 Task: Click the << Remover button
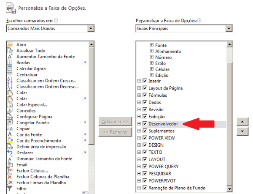pyautogui.click(x=115, y=132)
